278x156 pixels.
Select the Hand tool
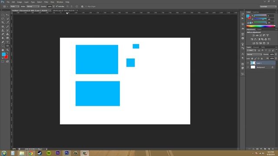3,50
